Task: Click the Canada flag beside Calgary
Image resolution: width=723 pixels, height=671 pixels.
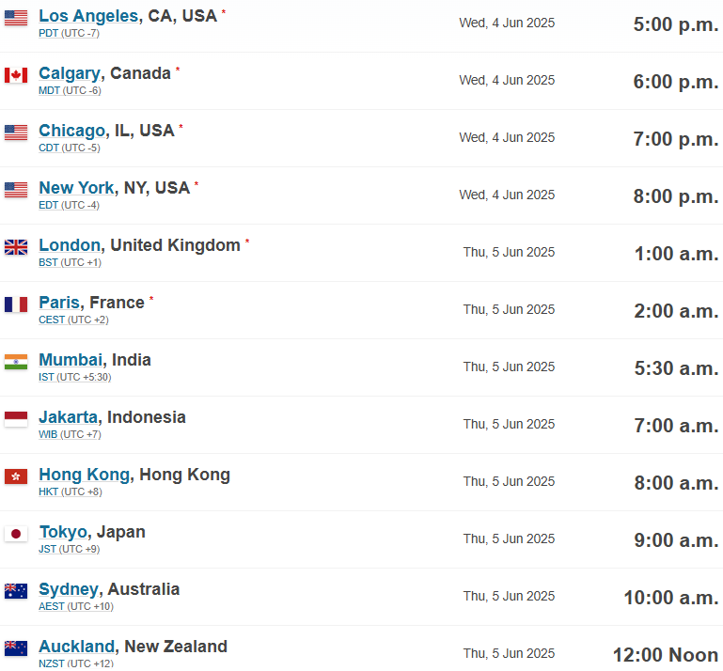Action: [16, 75]
